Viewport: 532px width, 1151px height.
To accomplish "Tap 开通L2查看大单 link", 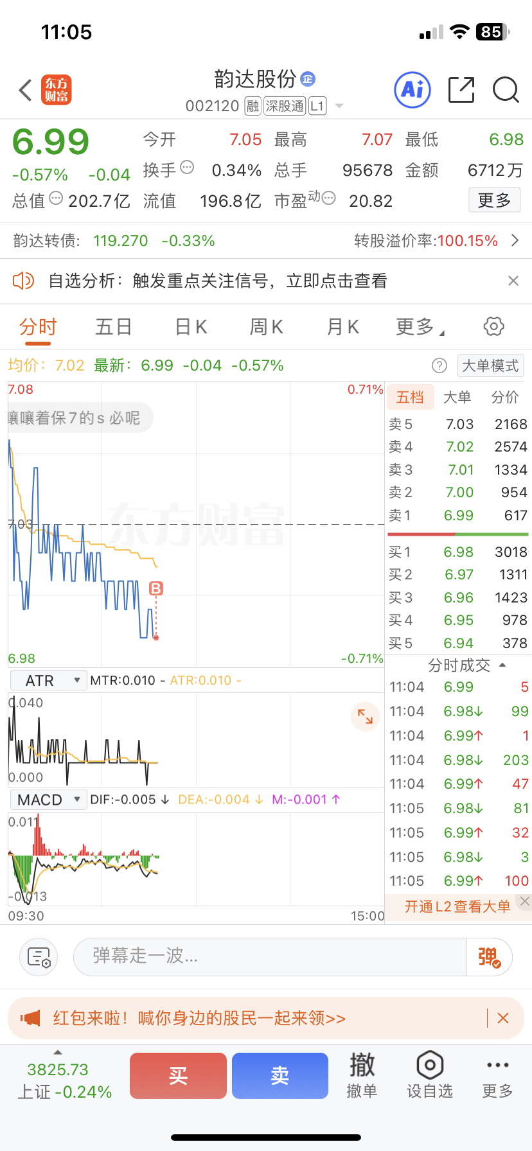I will pyautogui.click(x=457, y=906).
